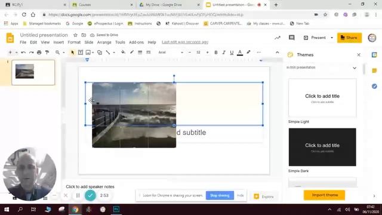The image size is (382, 215).
Task: Close the Themes panel
Action: 359,55
